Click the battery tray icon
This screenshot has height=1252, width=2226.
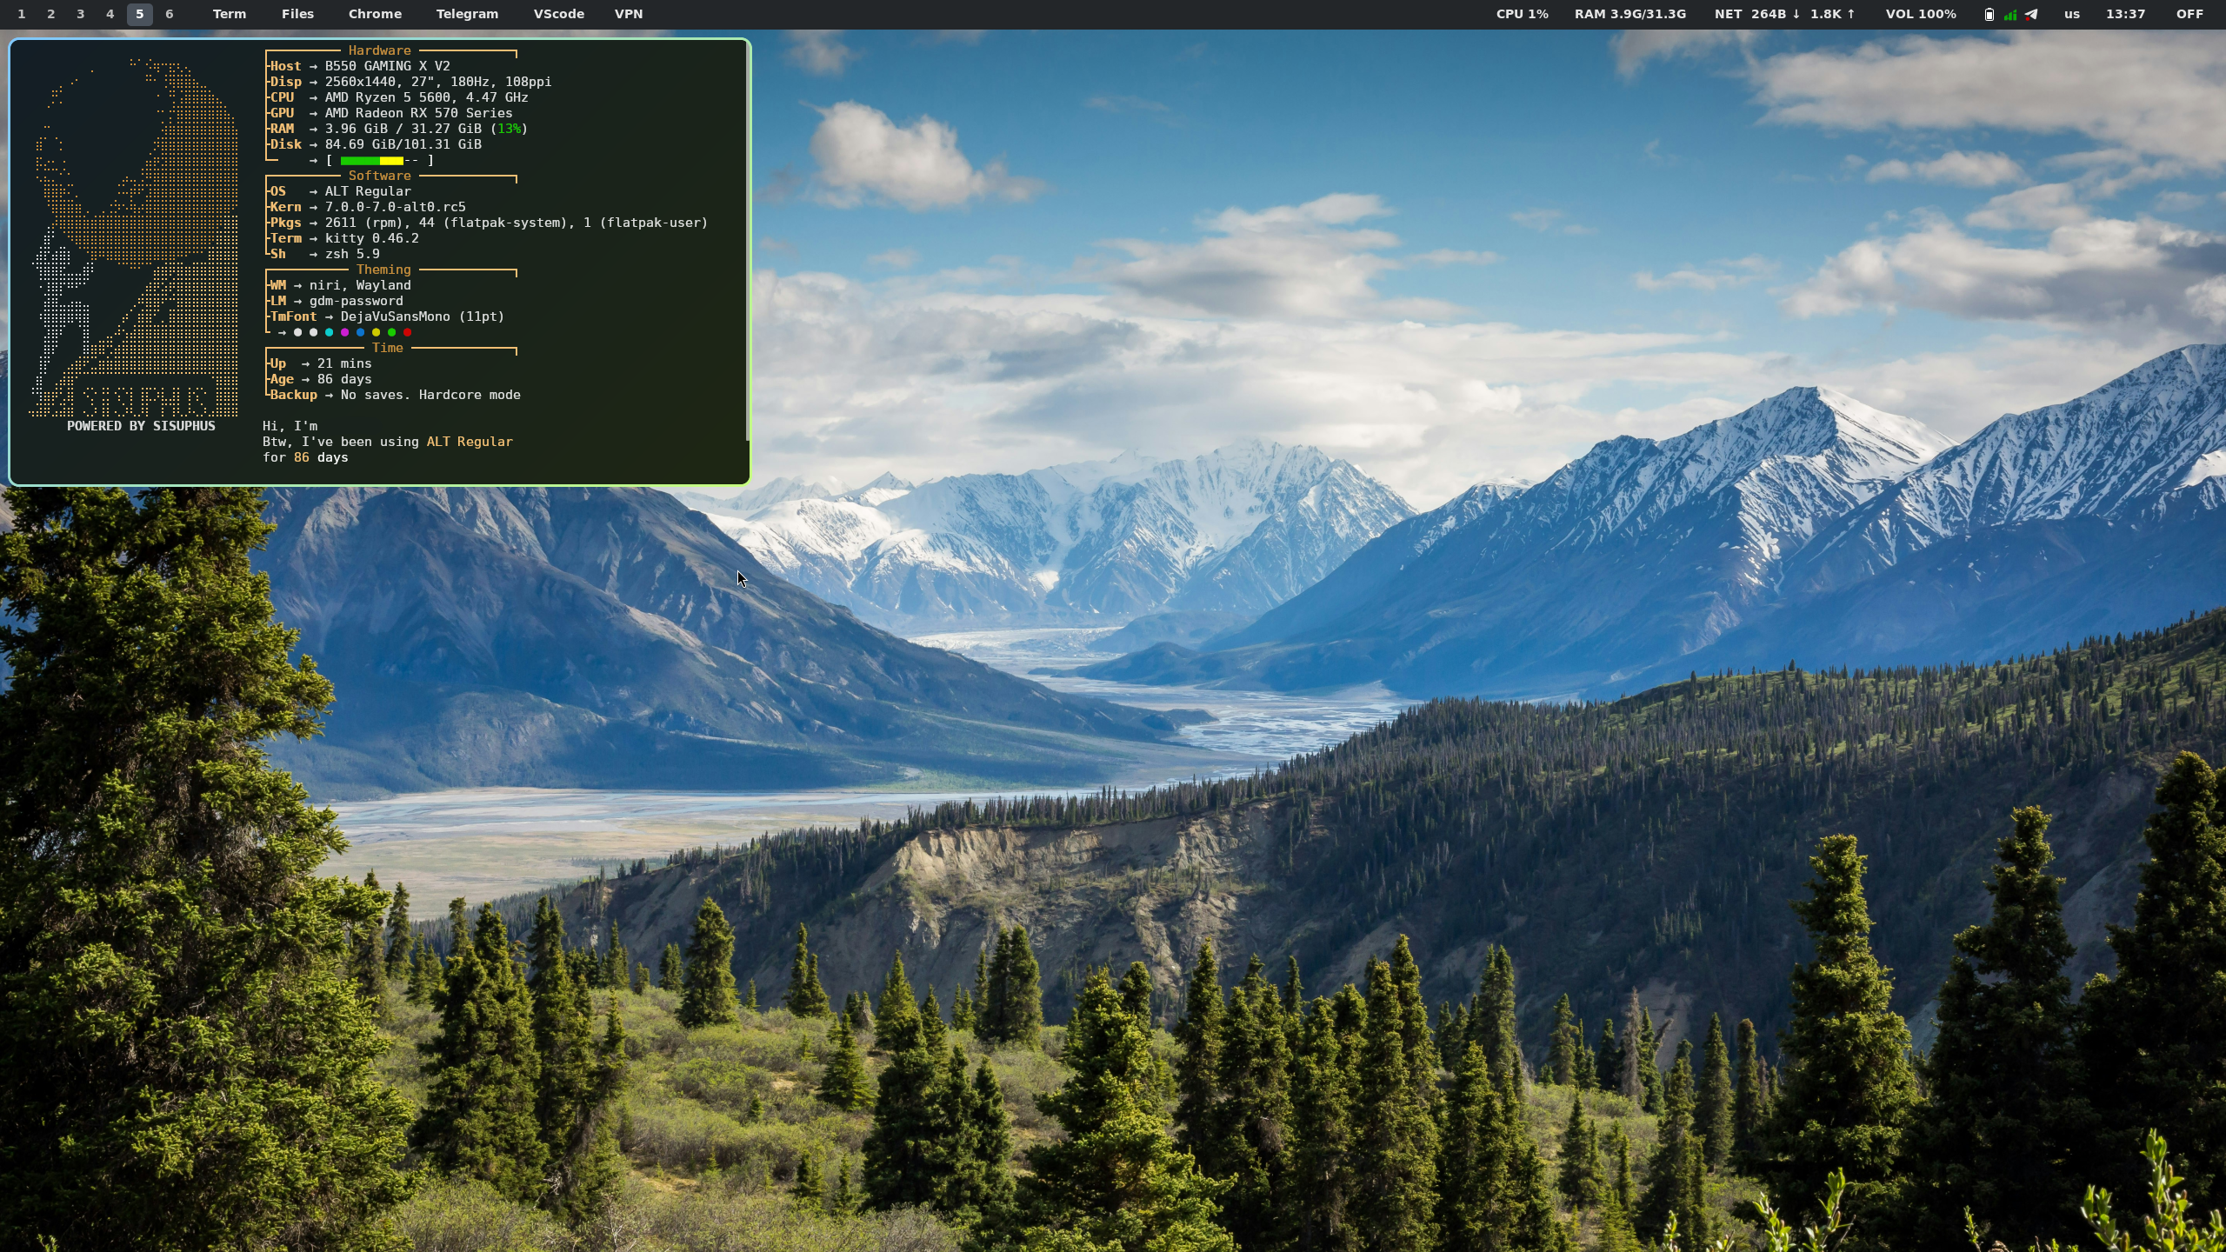[x=1989, y=14]
